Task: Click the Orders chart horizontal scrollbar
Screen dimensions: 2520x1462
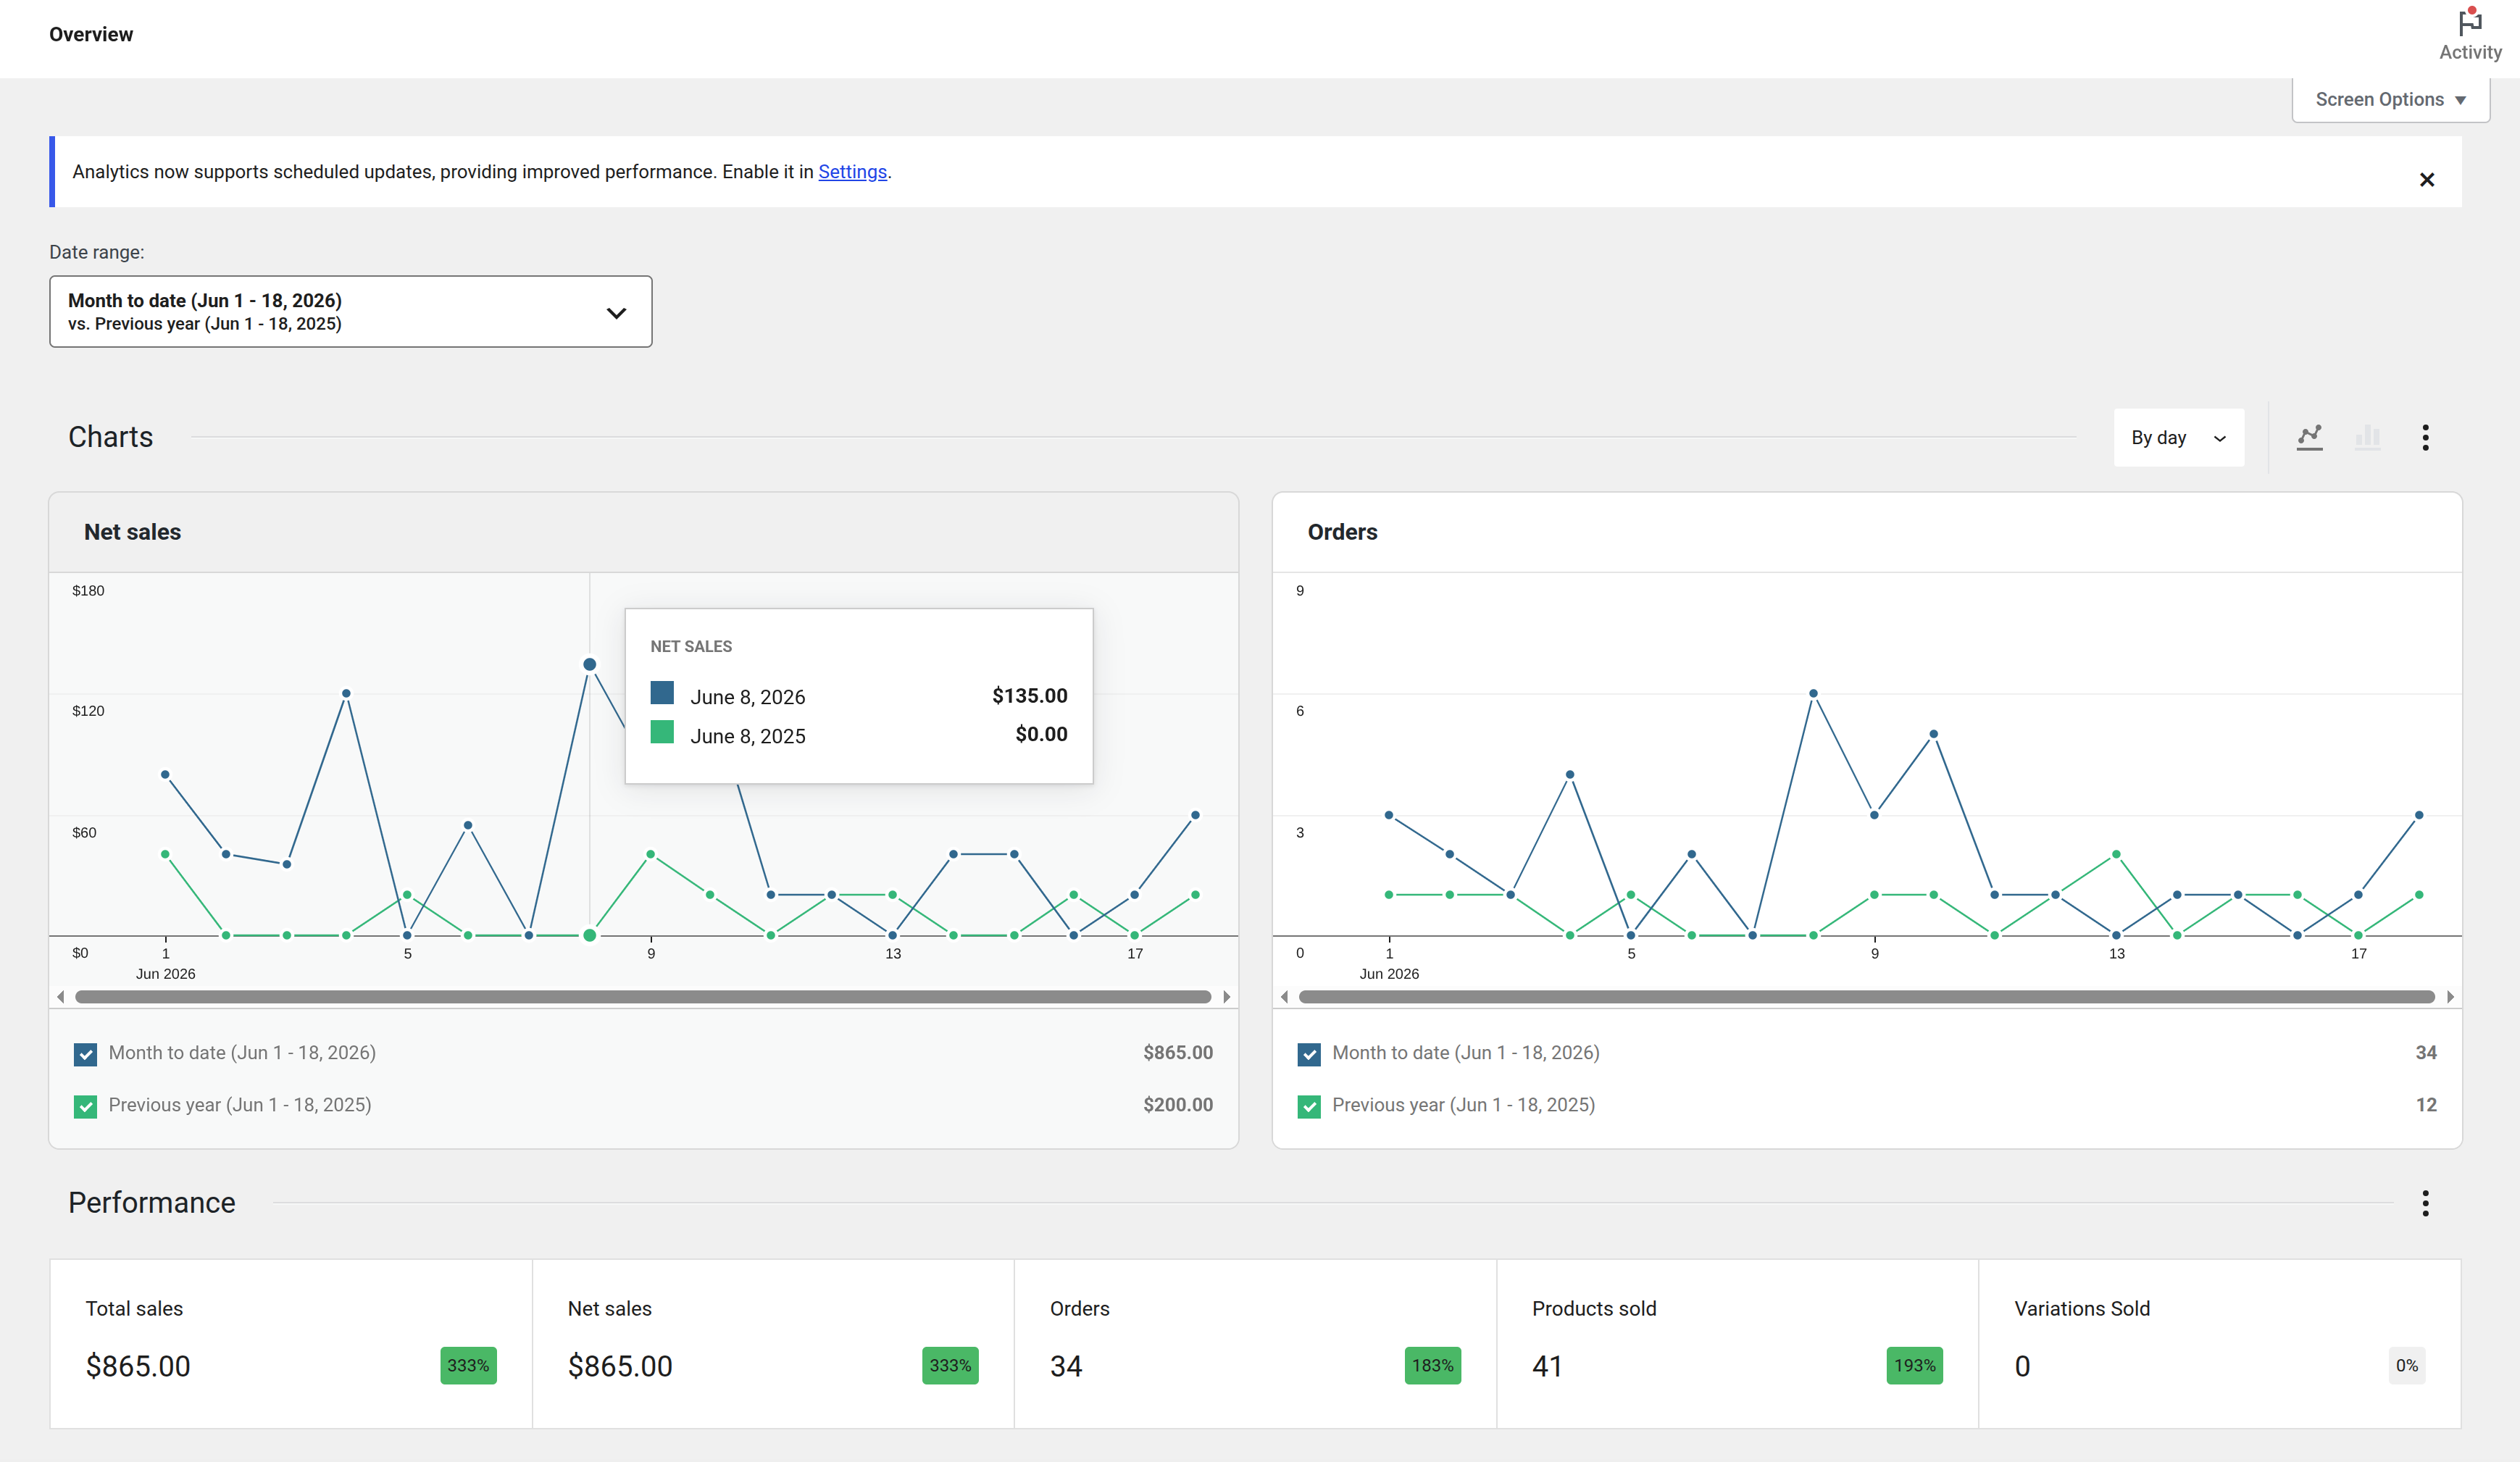Action: pos(1866,997)
